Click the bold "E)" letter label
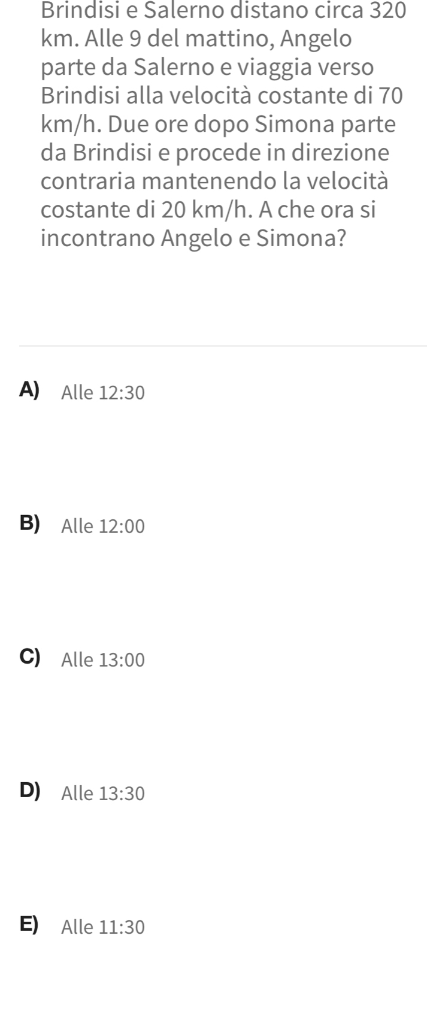 tap(29, 924)
